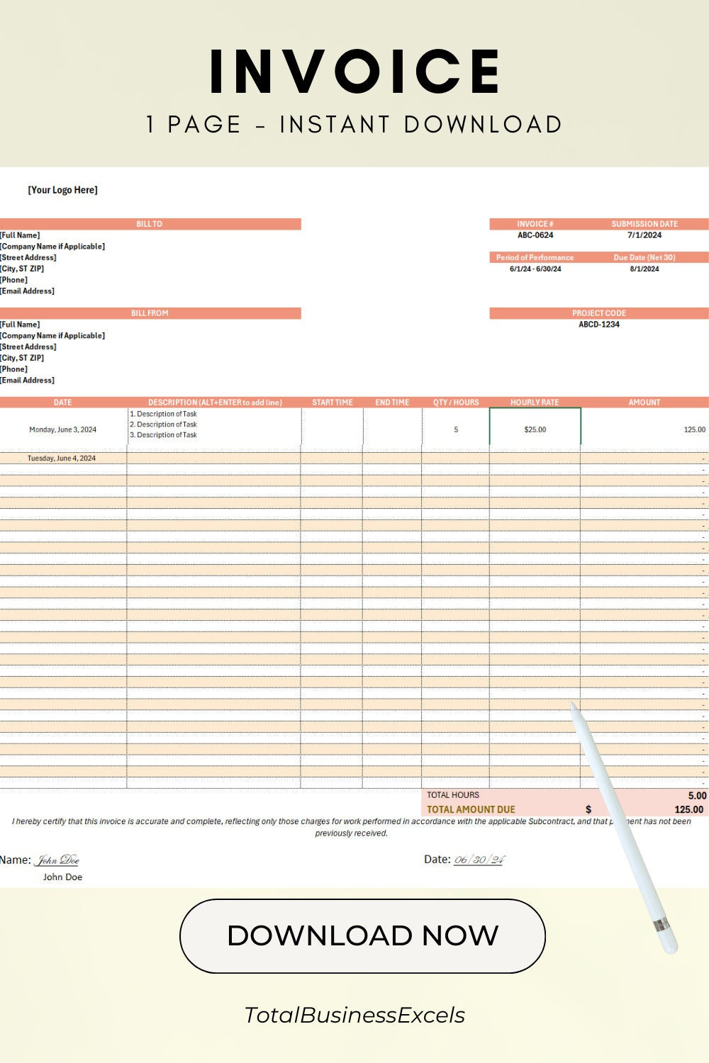Viewport: 709px width, 1063px height.
Task: Click the QTY / HOURS column header
Action: 456,402
